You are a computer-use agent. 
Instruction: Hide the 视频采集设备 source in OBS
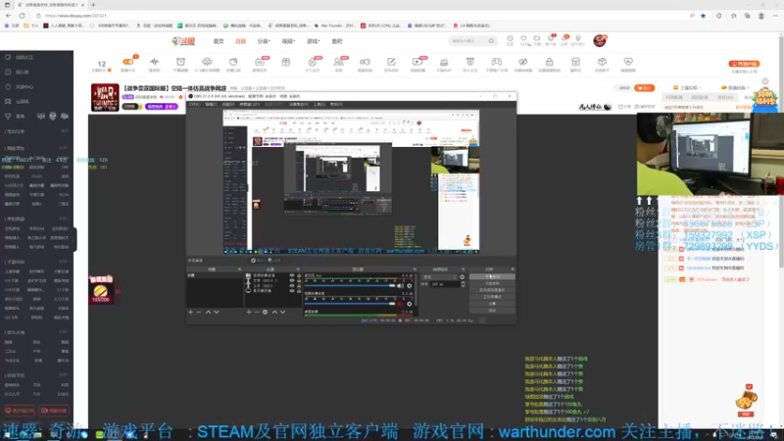(291, 275)
